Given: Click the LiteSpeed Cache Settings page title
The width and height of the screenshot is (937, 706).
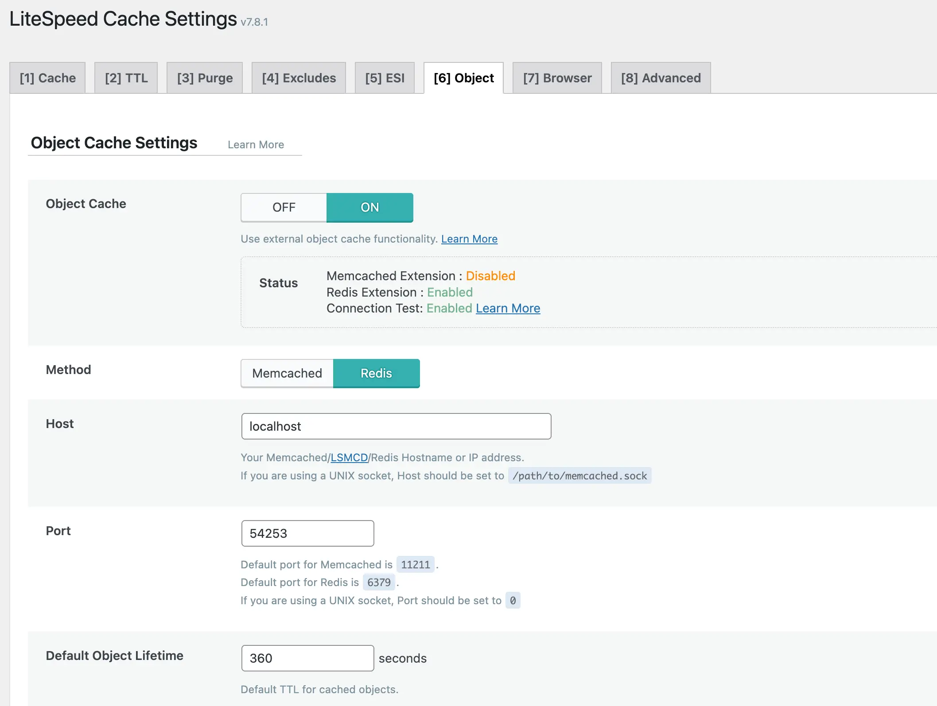Looking at the screenshot, I should (x=123, y=19).
